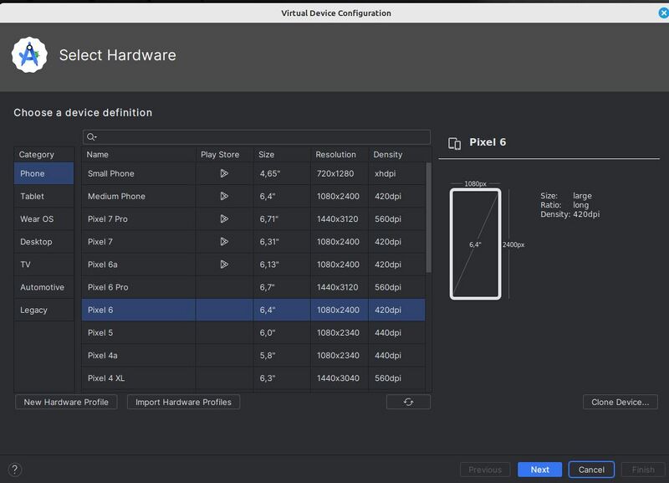Click the 720x1280 resolution cell

click(340, 173)
